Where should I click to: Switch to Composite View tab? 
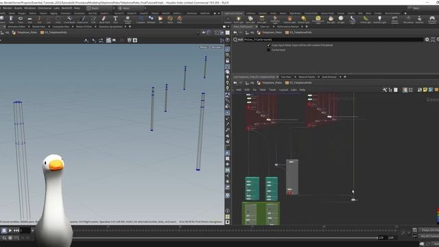pyautogui.click(x=61, y=27)
